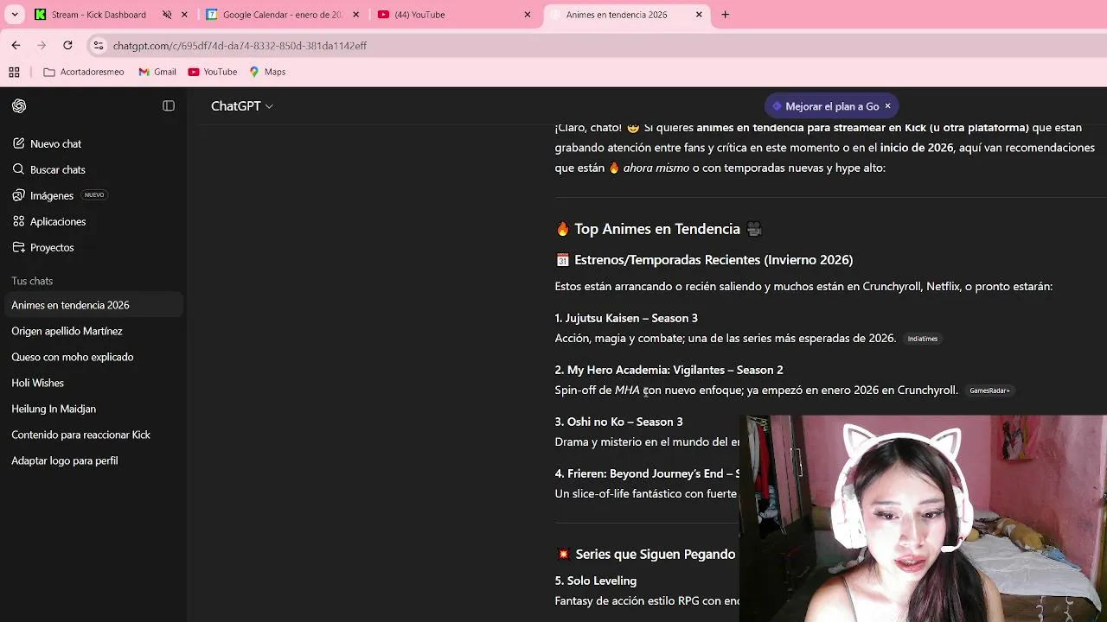Open chat Contenido para reaccionar Kick

tap(92, 435)
